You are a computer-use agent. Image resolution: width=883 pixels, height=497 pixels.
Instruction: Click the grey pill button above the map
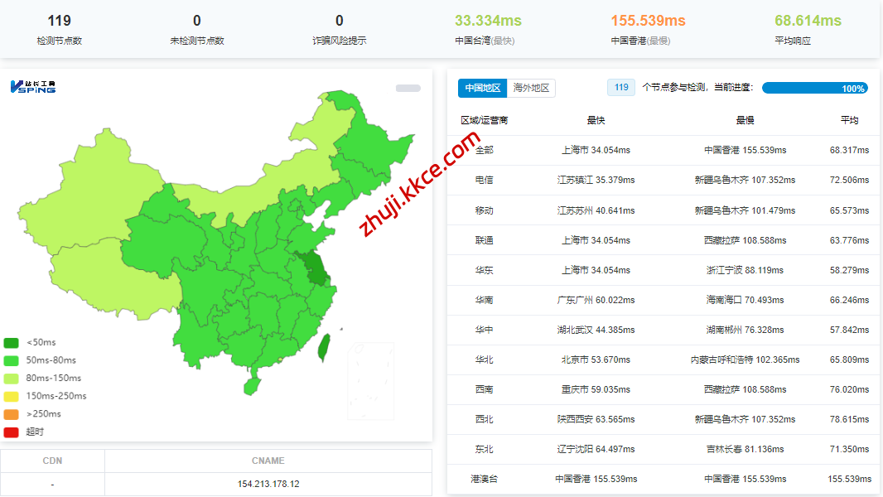[408, 88]
